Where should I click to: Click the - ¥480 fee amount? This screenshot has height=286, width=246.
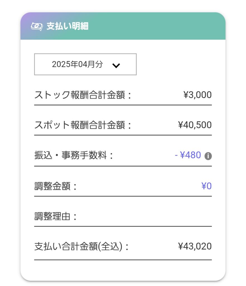click(x=188, y=155)
